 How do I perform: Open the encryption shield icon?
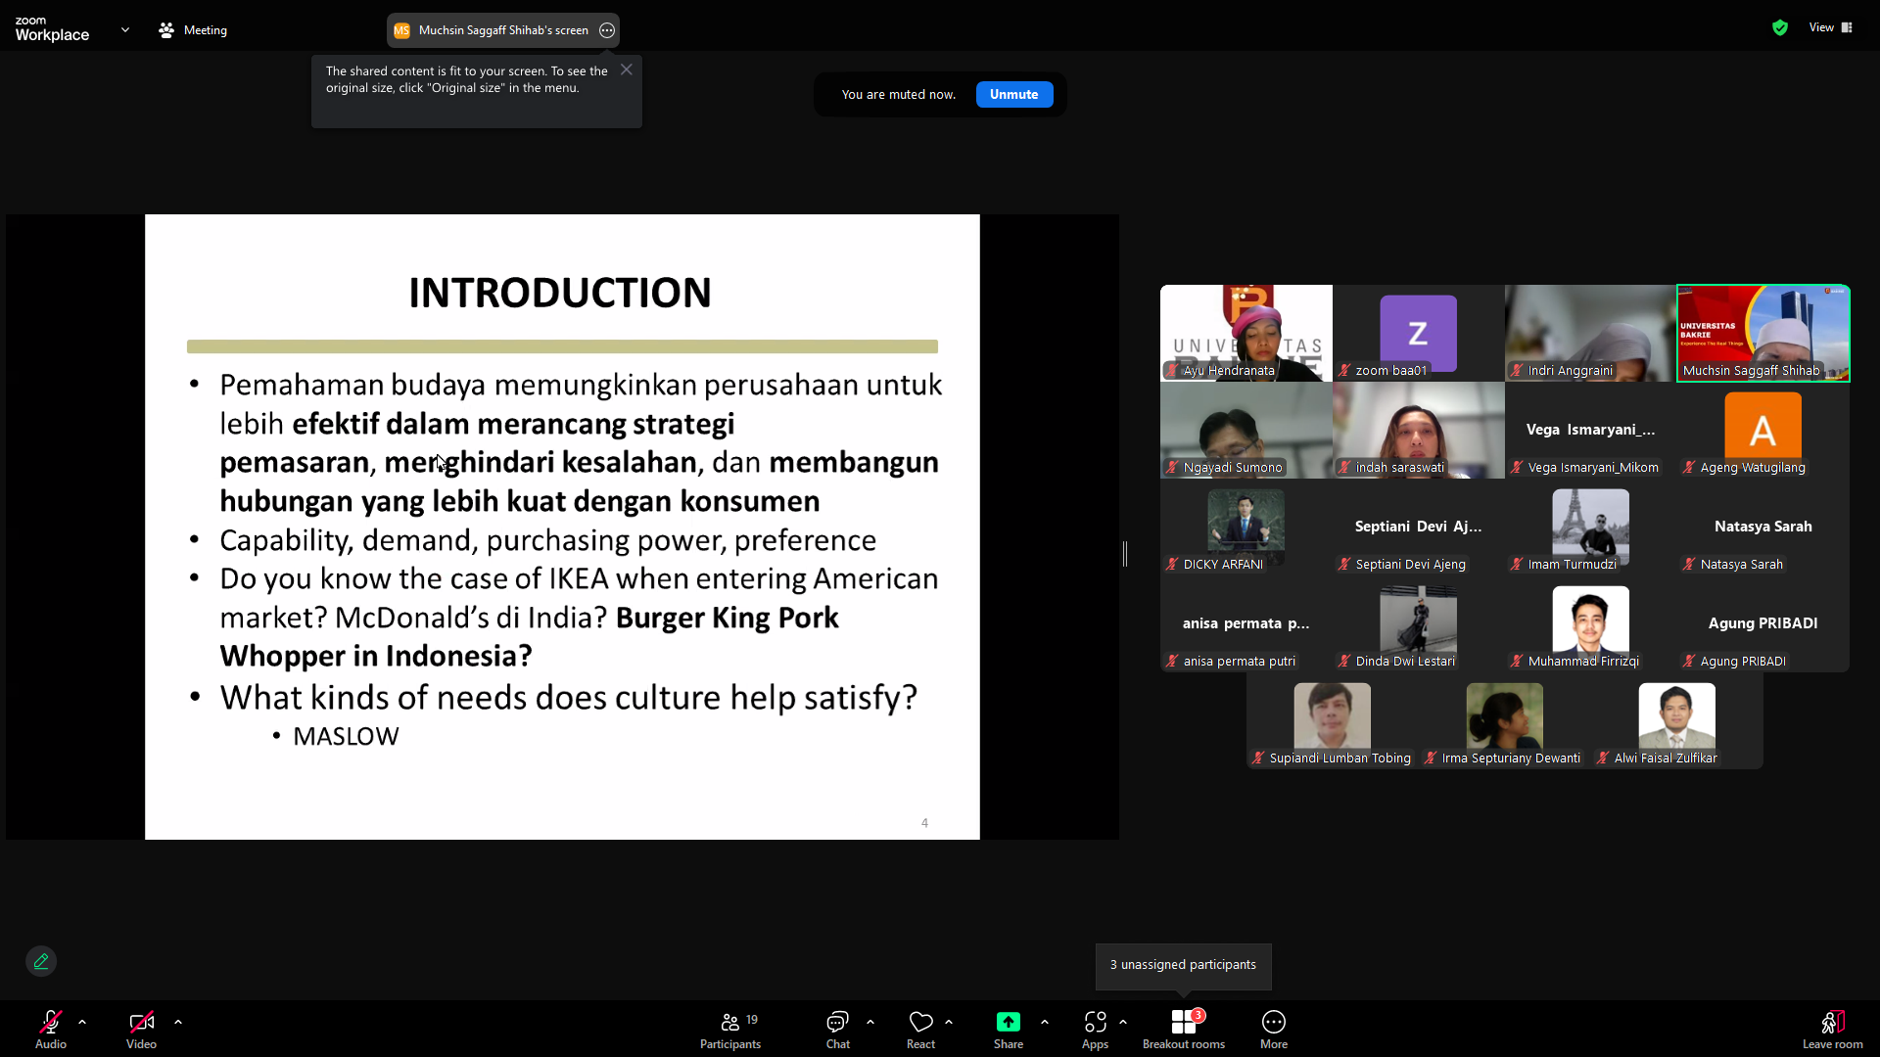[1780, 27]
